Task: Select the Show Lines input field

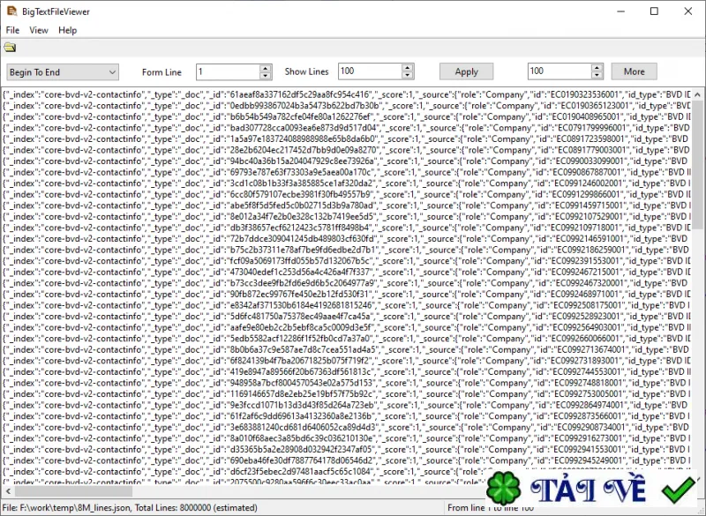Action: 371,71
